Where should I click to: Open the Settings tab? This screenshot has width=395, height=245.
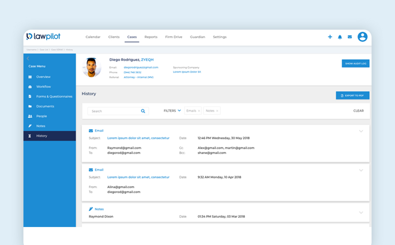click(x=220, y=37)
